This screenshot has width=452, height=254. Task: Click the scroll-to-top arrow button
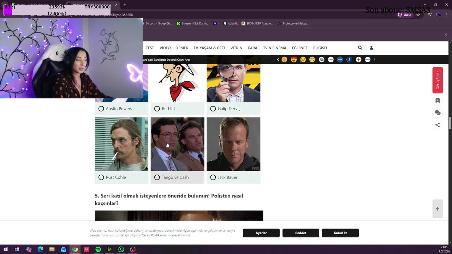pyautogui.click(x=438, y=209)
